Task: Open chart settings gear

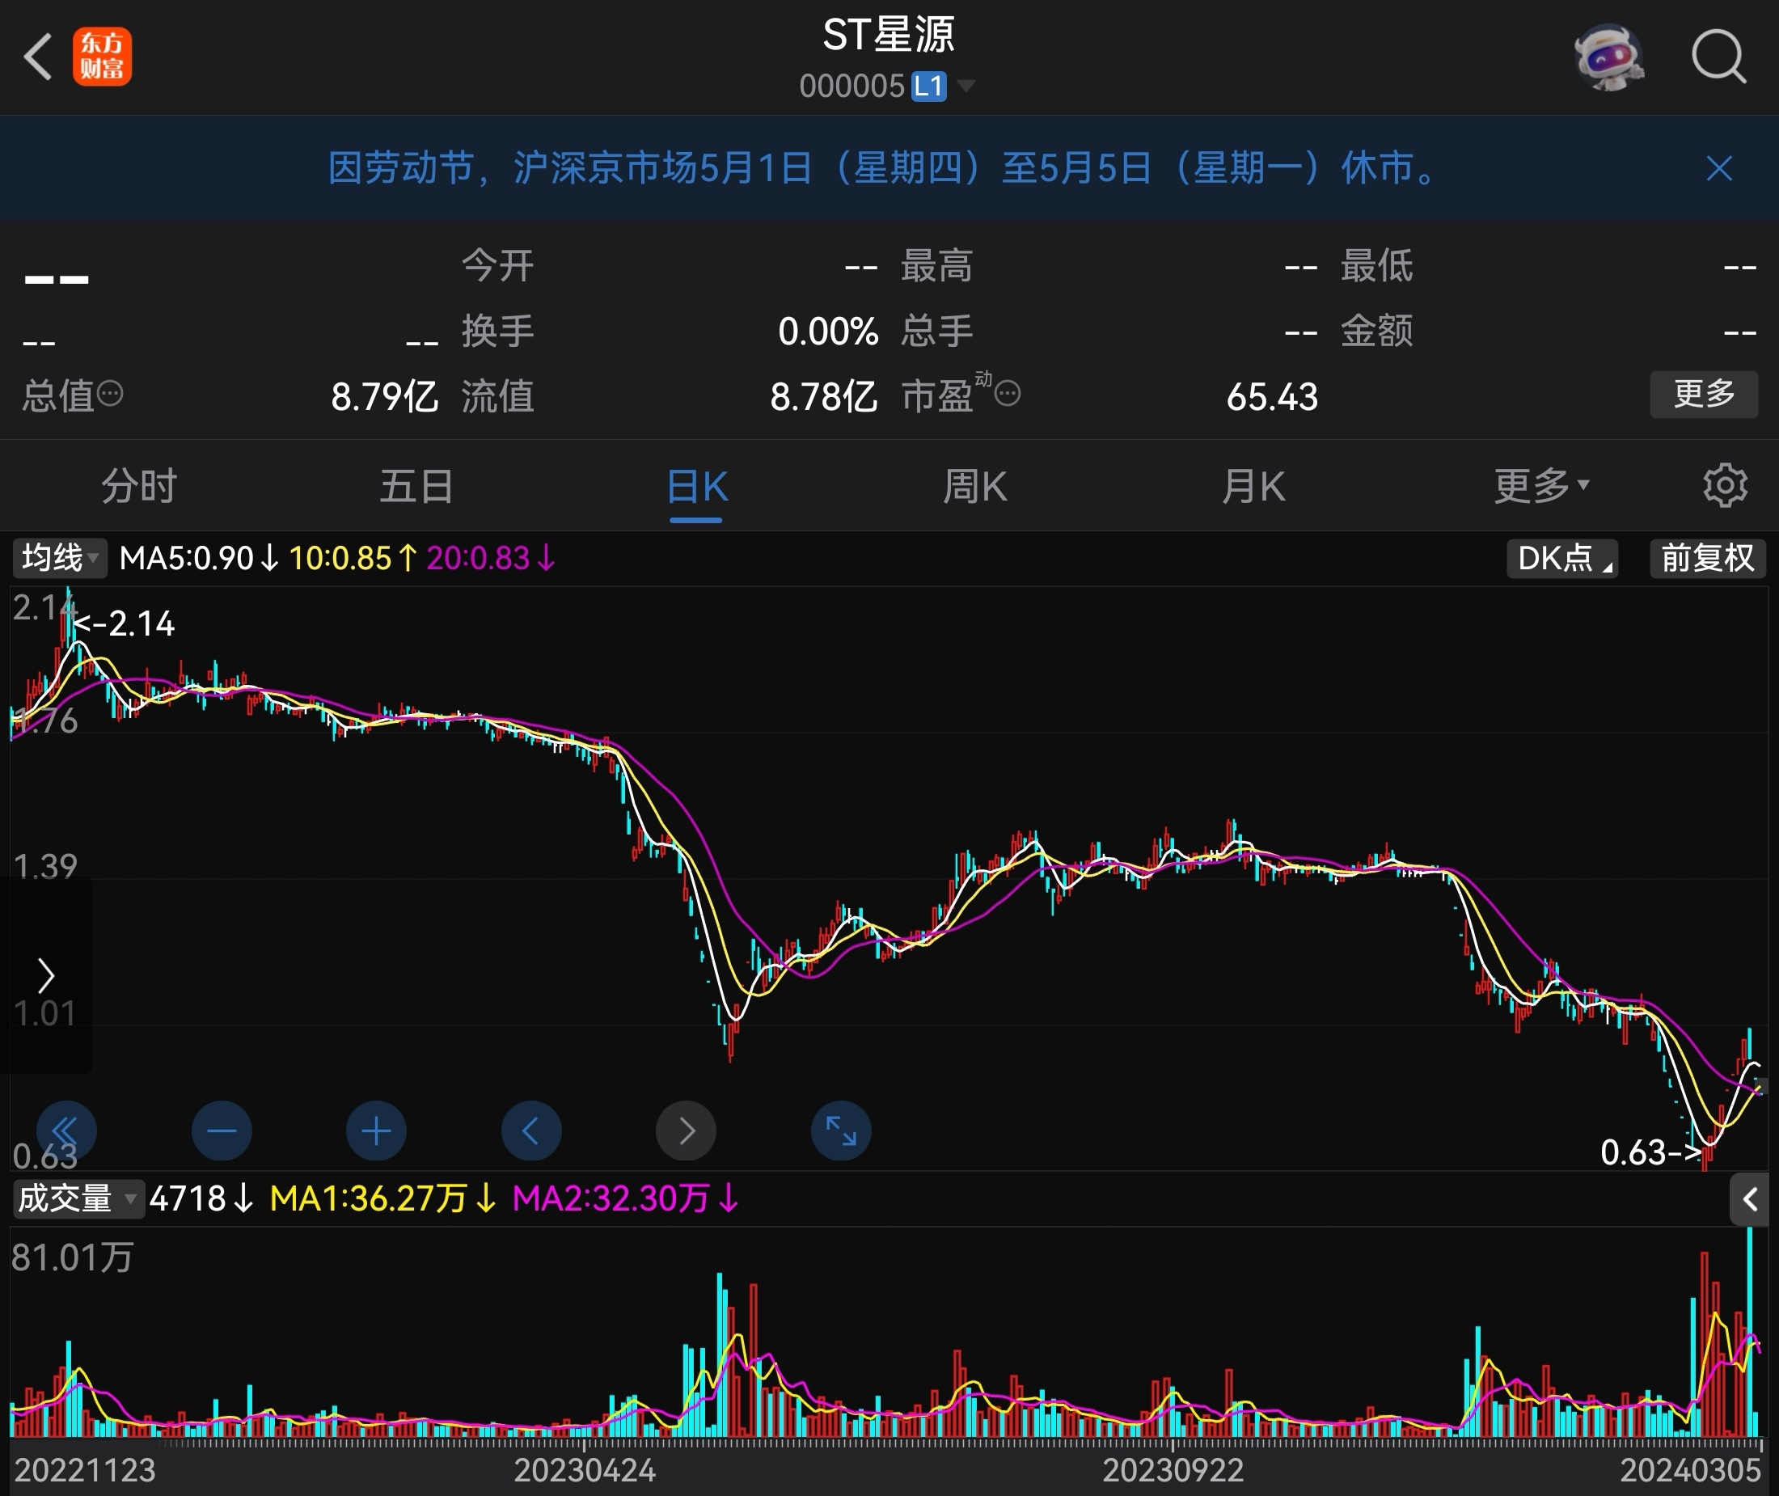Action: point(1725,485)
